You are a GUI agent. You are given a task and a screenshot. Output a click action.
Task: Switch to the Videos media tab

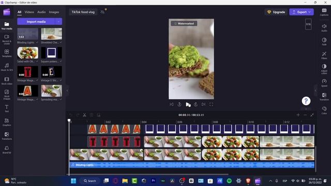(29, 12)
